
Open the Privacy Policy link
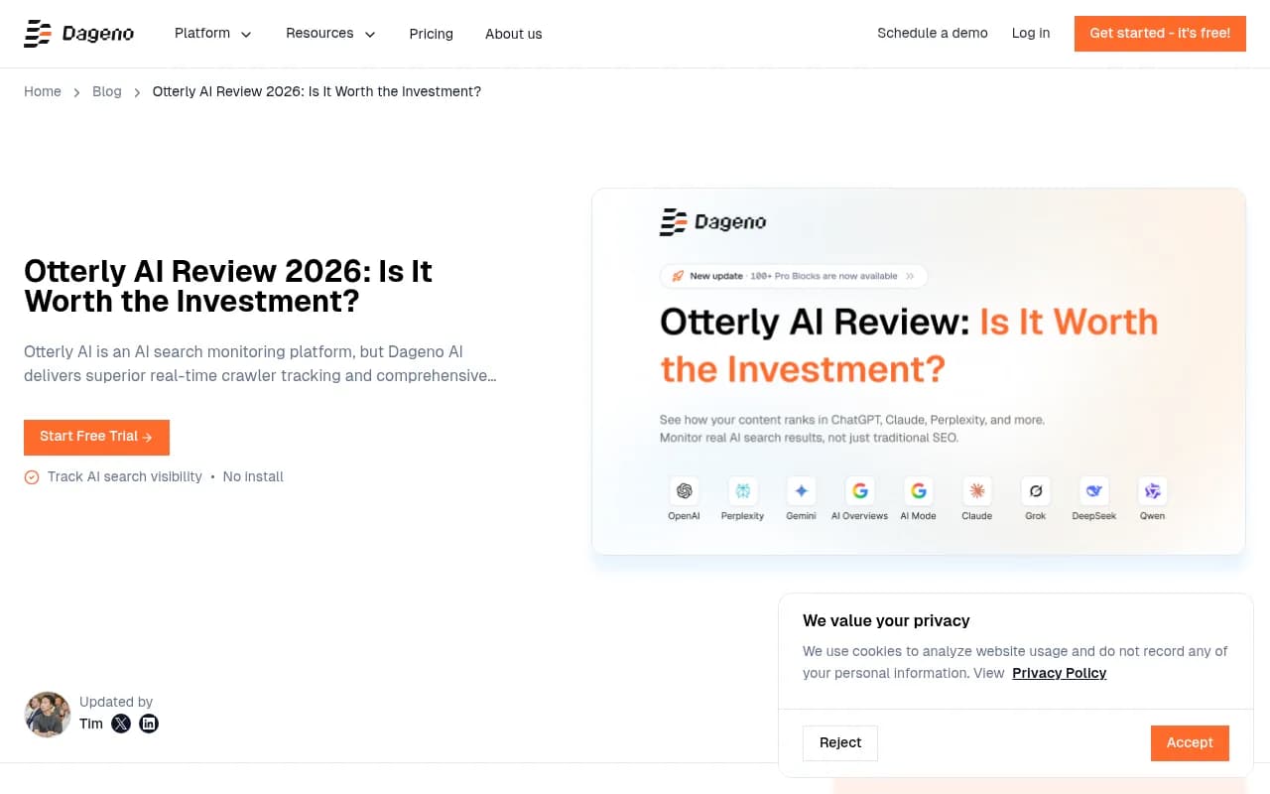click(1059, 673)
